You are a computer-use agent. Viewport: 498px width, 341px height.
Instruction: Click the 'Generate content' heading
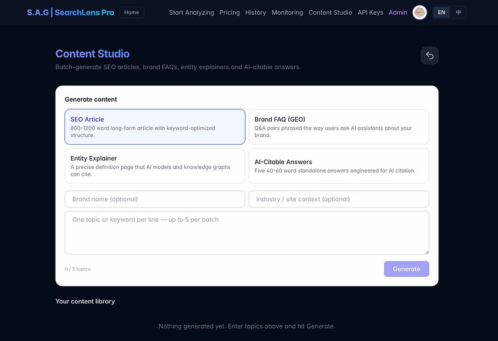(x=91, y=99)
